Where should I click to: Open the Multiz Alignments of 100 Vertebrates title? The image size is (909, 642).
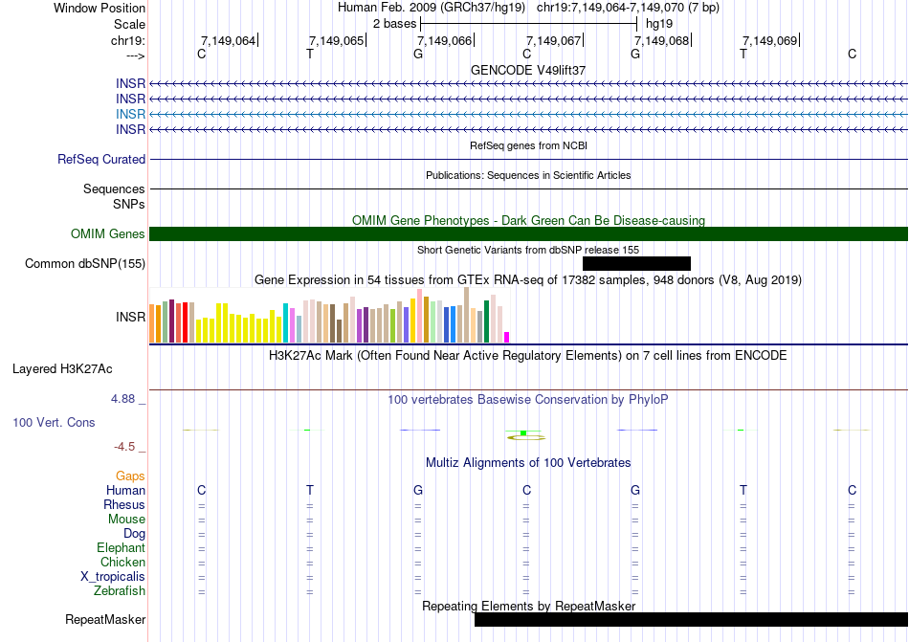tap(528, 463)
